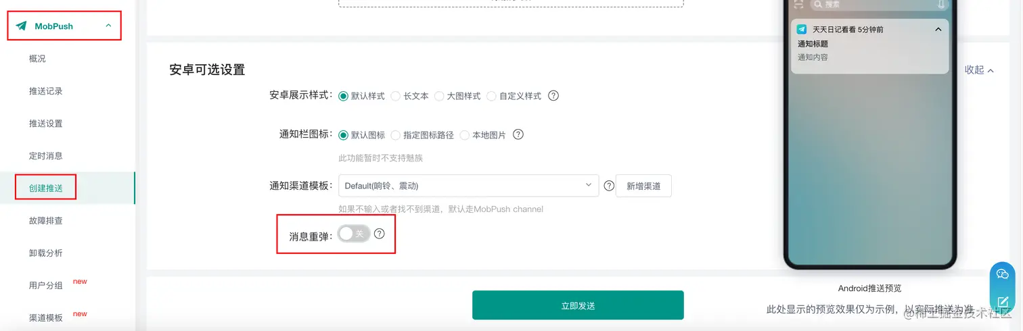1023x331 pixels.
Task: Click app icon in preview notification
Action: tap(802, 30)
